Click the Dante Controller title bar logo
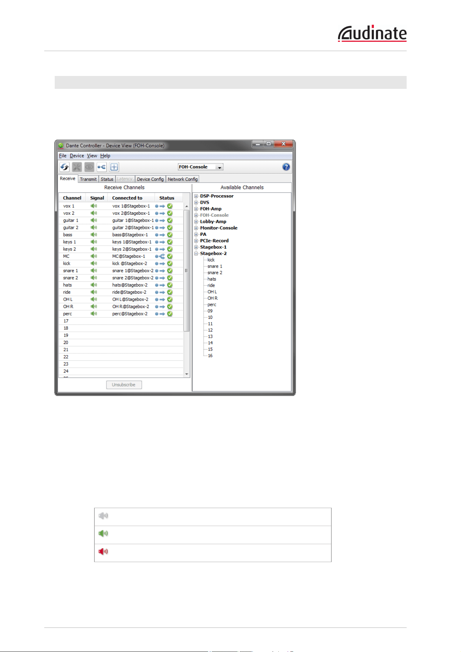The width and height of the screenshot is (461, 652). pyautogui.click(x=61, y=145)
